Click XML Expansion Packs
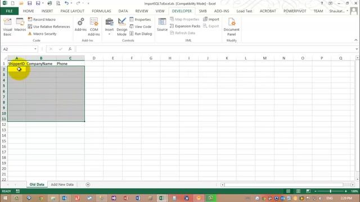 185,26
